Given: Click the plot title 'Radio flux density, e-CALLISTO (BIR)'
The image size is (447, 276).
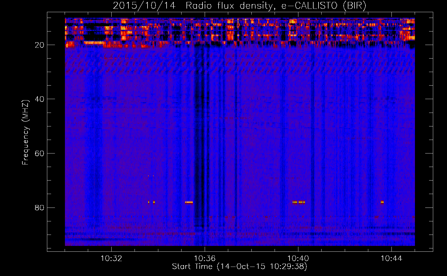Looking at the screenshot, I should pos(276,6).
